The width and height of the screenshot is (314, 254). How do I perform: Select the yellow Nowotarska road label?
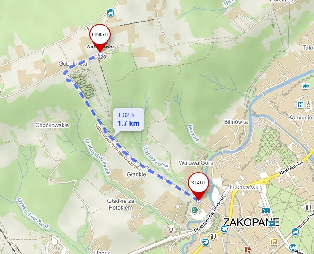point(291,168)
